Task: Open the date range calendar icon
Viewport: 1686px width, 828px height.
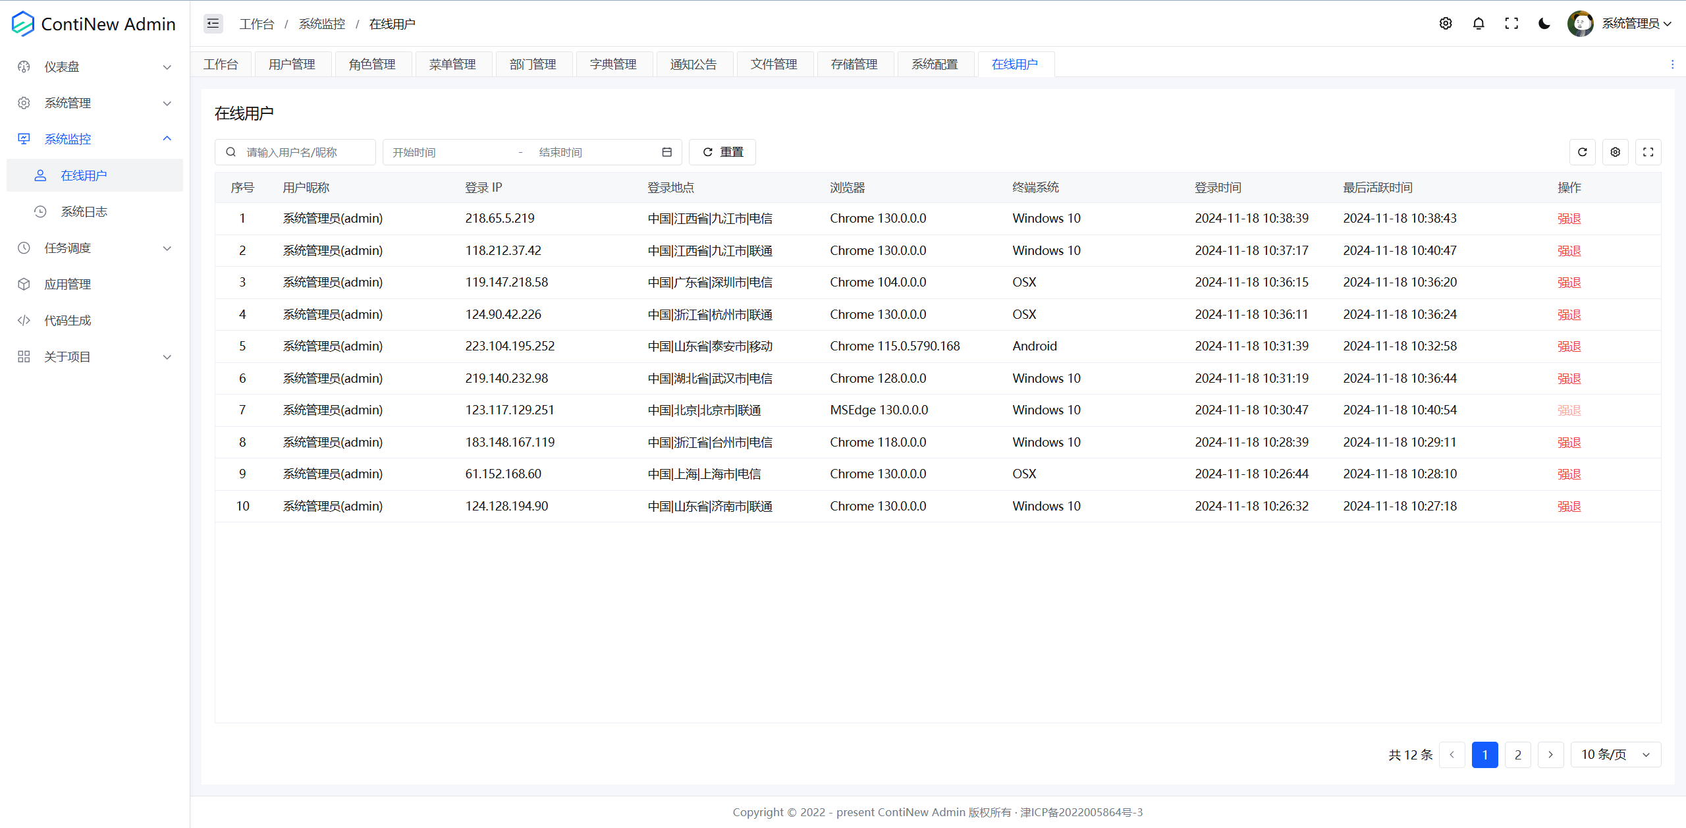Action: click(x=666, y=152)
